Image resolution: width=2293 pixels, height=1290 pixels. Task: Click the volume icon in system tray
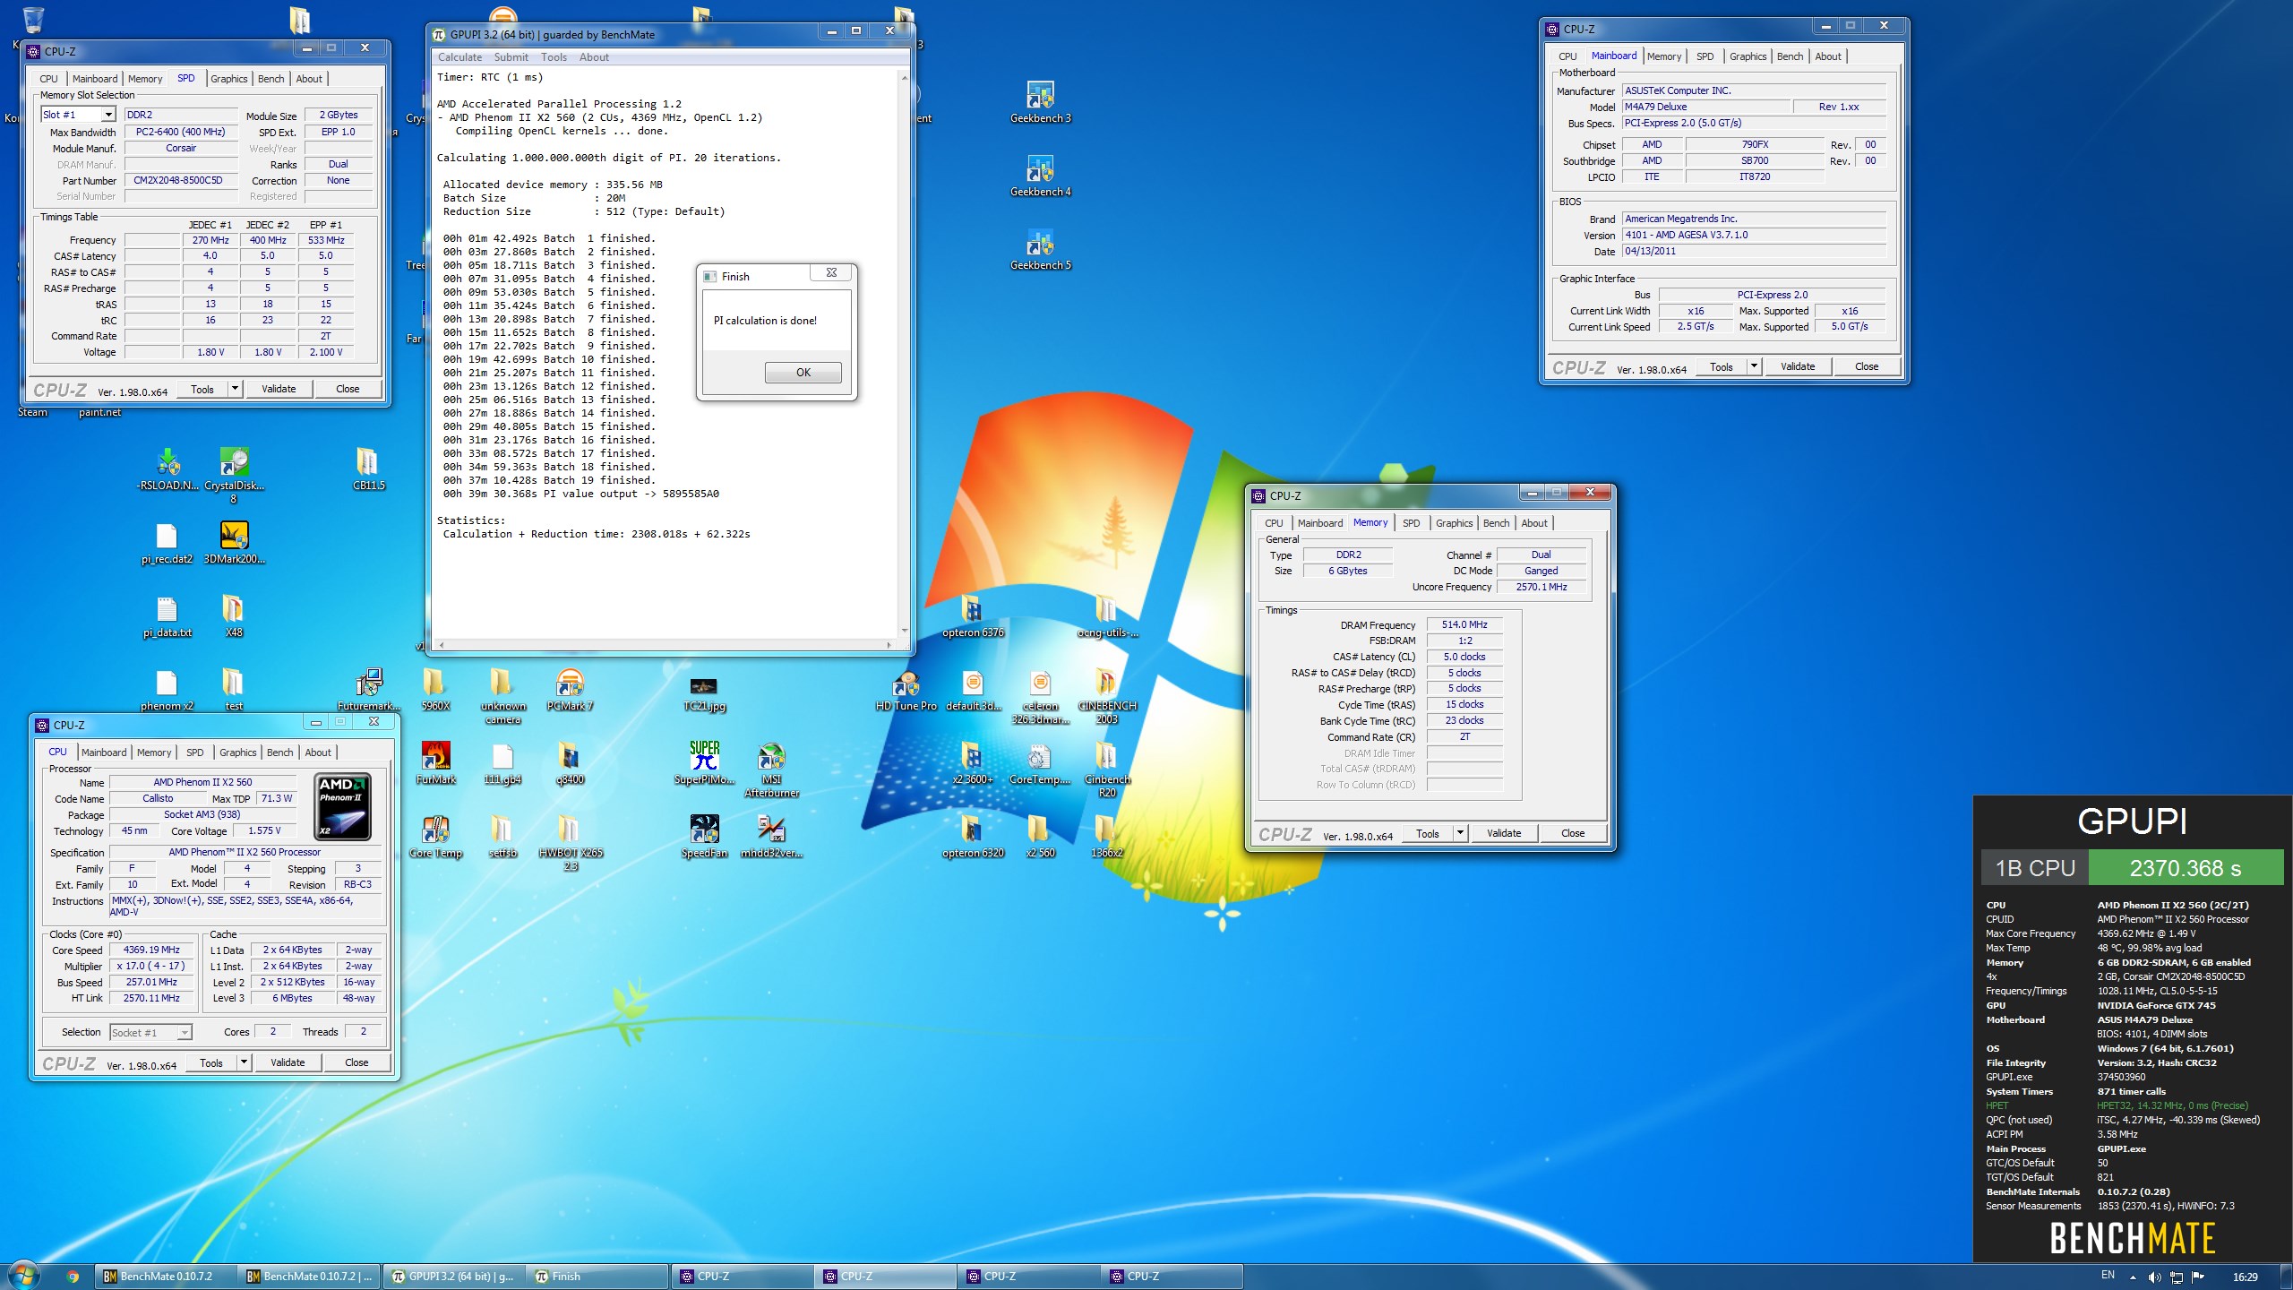pos(2154,1277)
